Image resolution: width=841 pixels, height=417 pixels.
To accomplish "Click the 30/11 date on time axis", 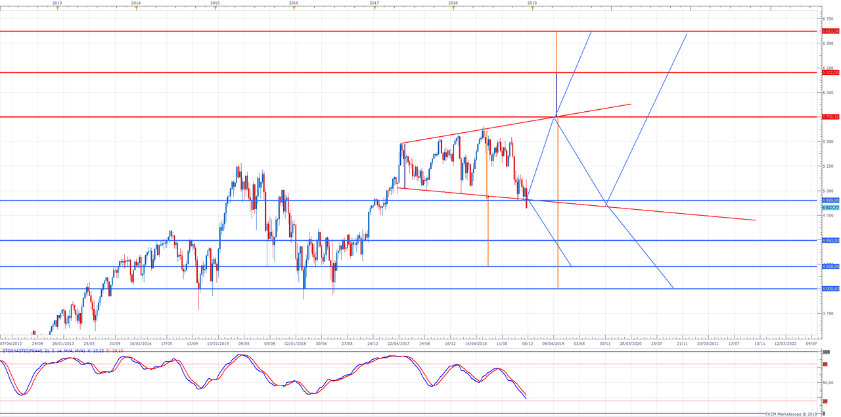I will [605, 343].
